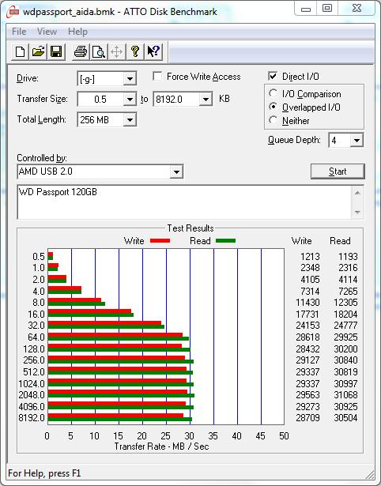Save results with the floppy disk icon
Image resolution: width=381 pixels, height=486 pixels.
point(56,51)
